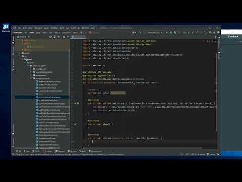Click Expand All in Project panel
Viewport: 242px width, 182px height.
(54, 37)
